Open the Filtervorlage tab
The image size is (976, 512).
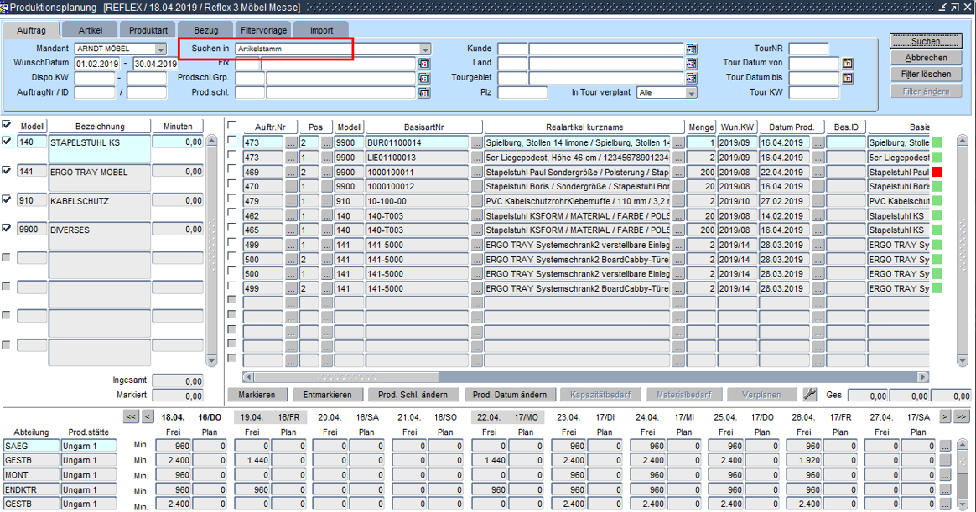[x=262, y=30]
